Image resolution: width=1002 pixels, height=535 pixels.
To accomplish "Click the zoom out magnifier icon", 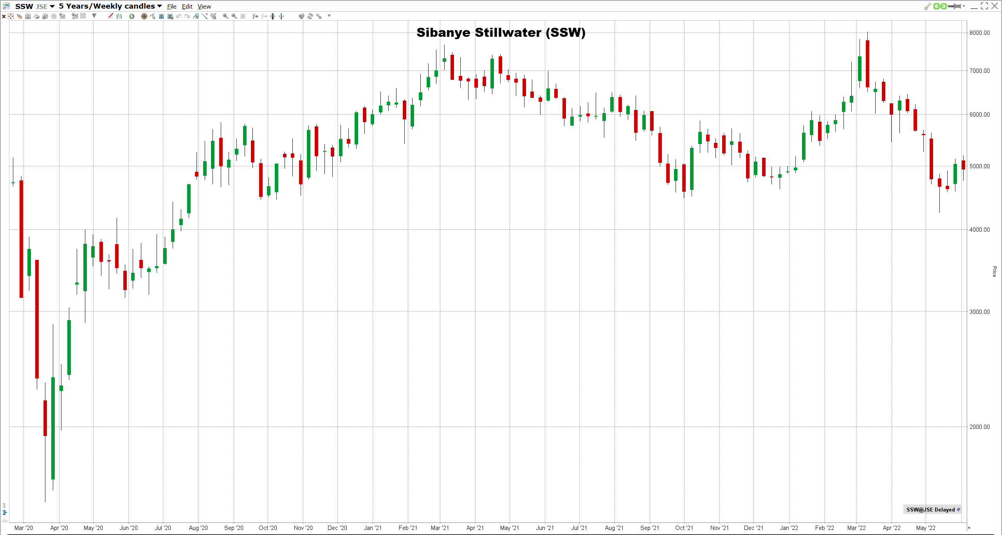I will (x=234, y=16).
